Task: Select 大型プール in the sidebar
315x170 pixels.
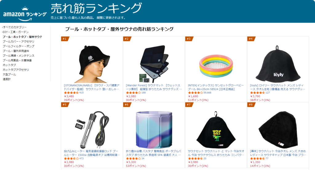Action: [9, 74]
